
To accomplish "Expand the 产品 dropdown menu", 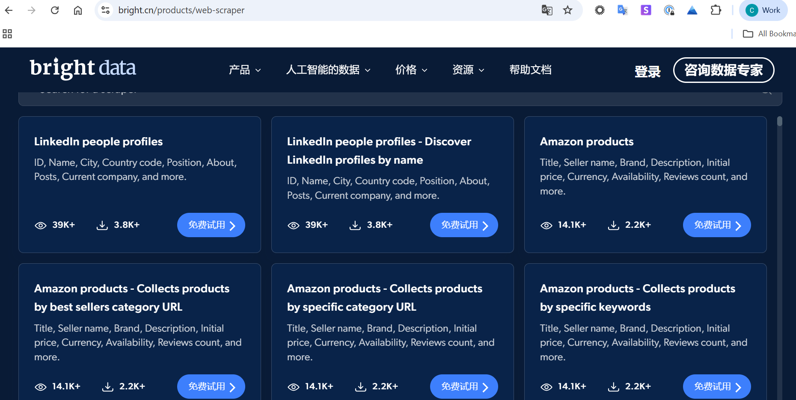I will [x=245, y=70].
